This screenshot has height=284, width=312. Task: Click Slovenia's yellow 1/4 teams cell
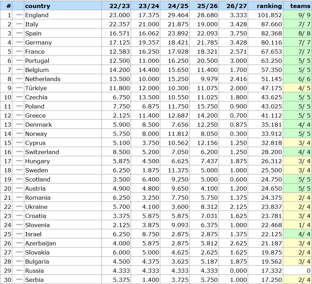(x=298, y=225)
